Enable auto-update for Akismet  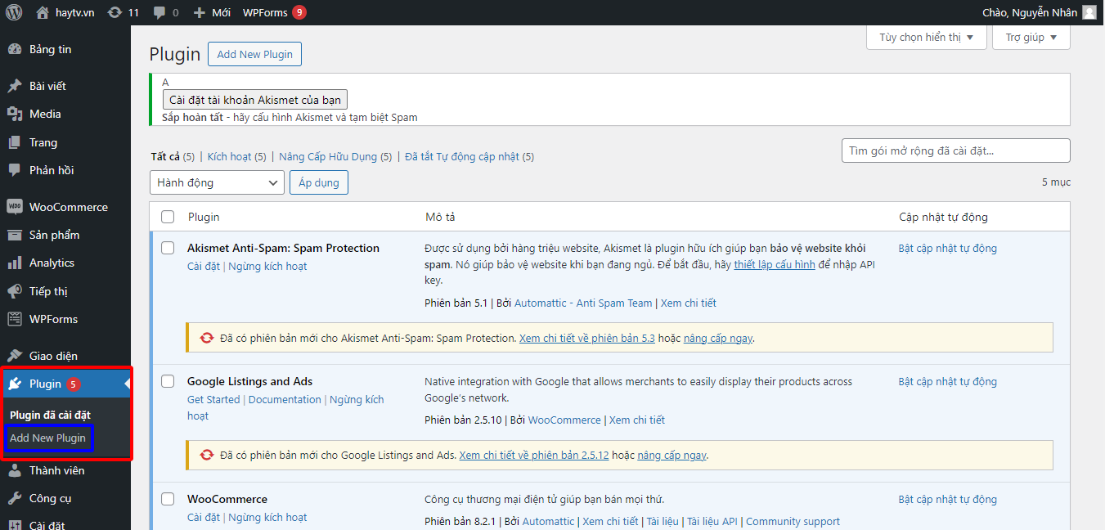[x=948, y=248]
